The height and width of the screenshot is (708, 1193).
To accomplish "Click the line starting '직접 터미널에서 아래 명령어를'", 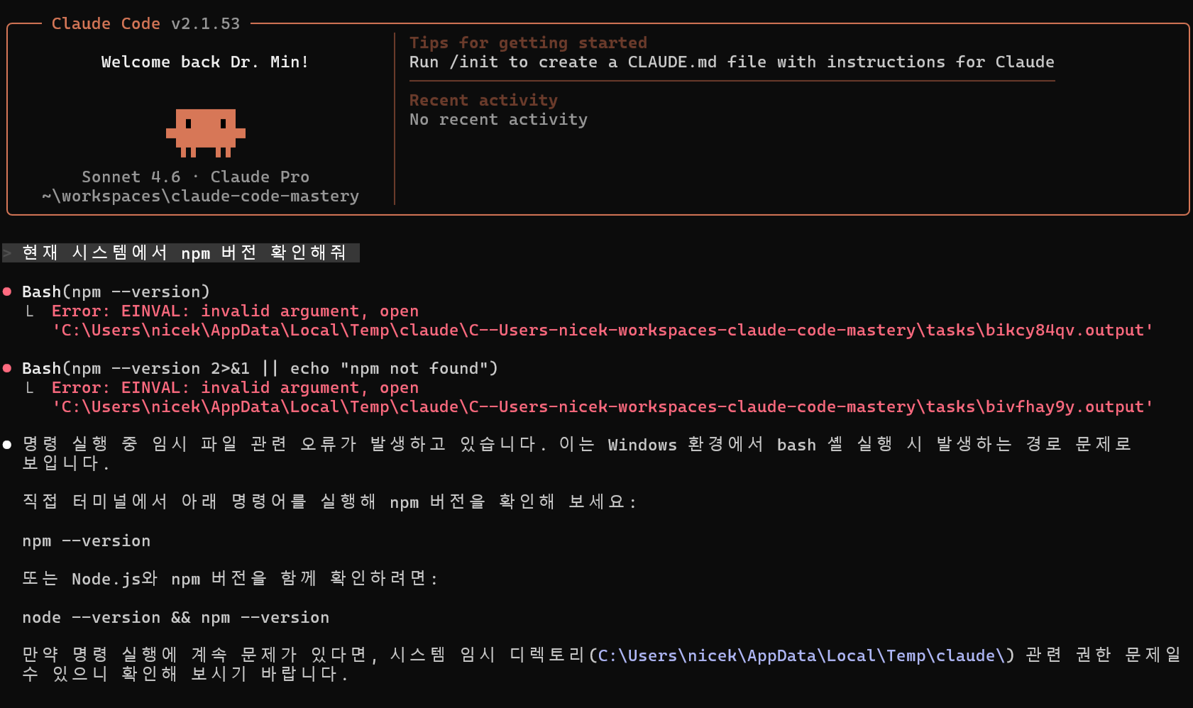I will coord(330,502).
